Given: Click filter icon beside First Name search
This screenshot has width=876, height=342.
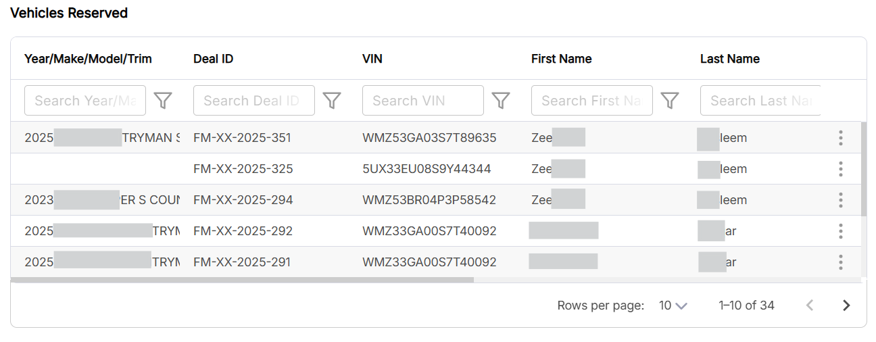Looking at the screenshot, I should (x=669, y=101).
